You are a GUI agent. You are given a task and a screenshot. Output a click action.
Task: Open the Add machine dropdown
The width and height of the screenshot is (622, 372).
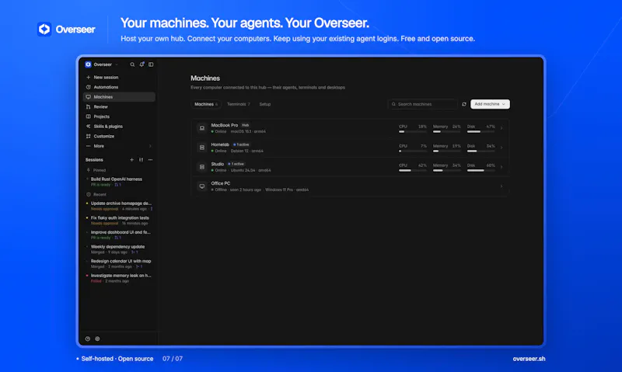click(490, 104)
